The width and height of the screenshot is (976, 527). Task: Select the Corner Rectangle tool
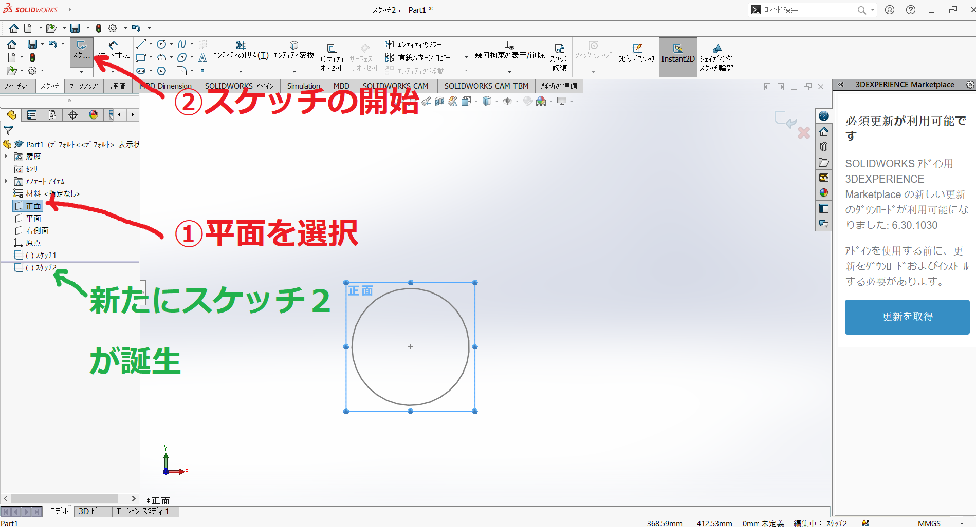point(141,57)
